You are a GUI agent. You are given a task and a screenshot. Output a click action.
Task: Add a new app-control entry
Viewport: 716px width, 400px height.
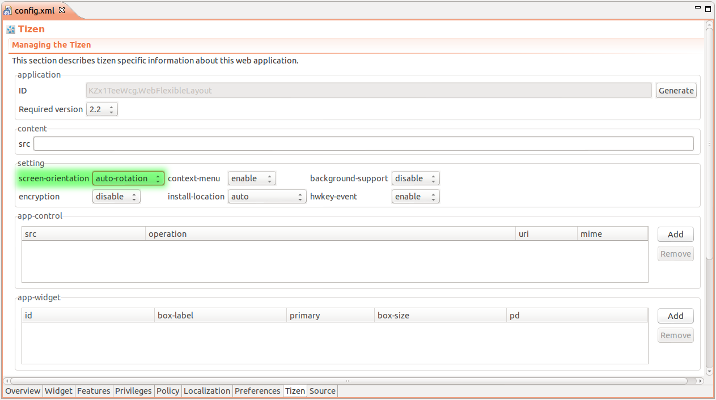[675, 235]
